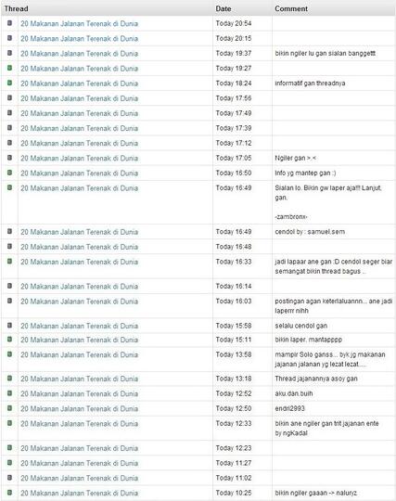Screen dimensions: 396x501
Task: Click the gray icon beside Today 11:02
Action: 9,478
